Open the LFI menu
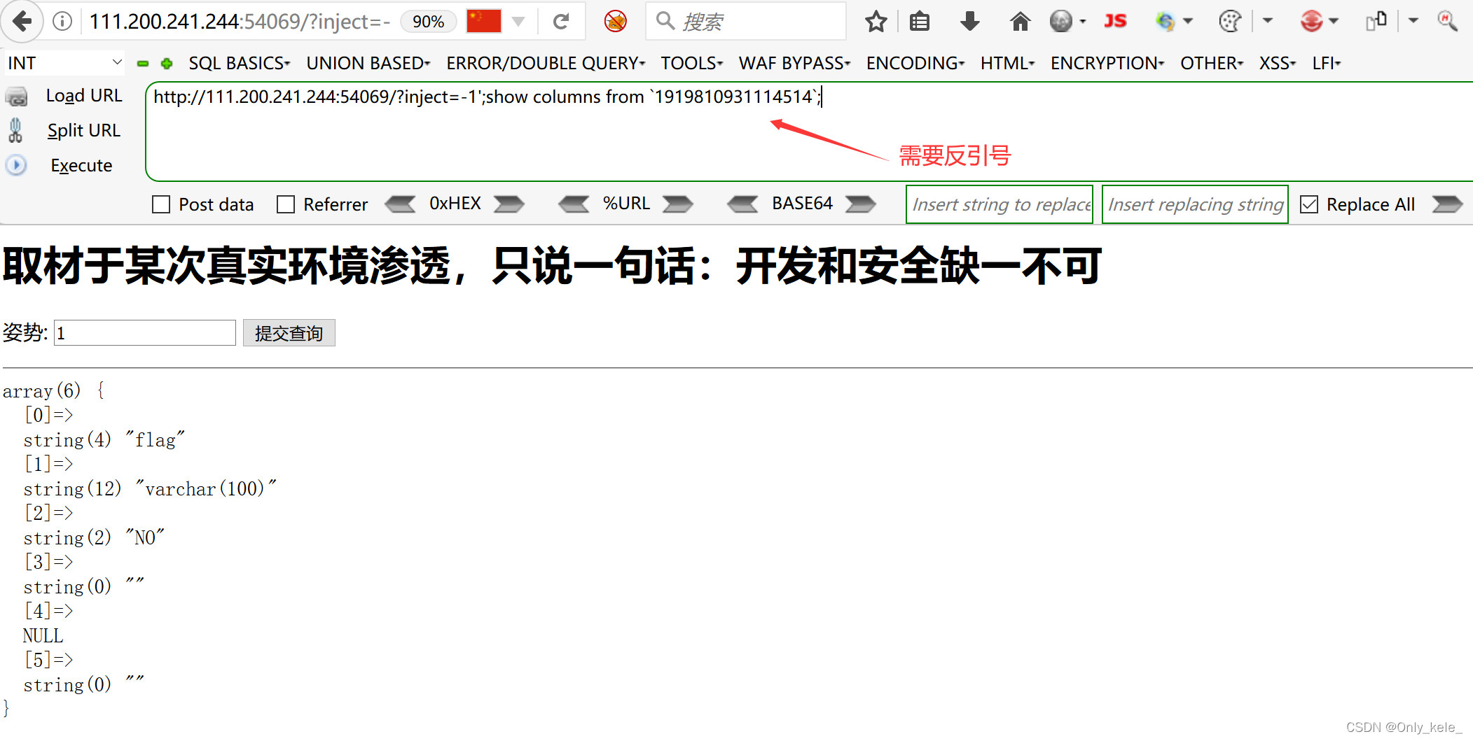The height and width of the screenshot is (741, 1473). (1327, 63)
